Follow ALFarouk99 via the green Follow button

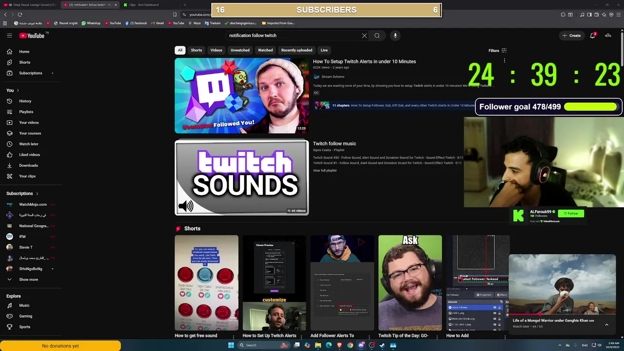pos(571,214)
